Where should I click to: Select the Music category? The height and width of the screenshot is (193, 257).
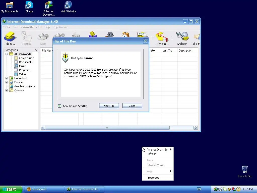tap(22, 66)
